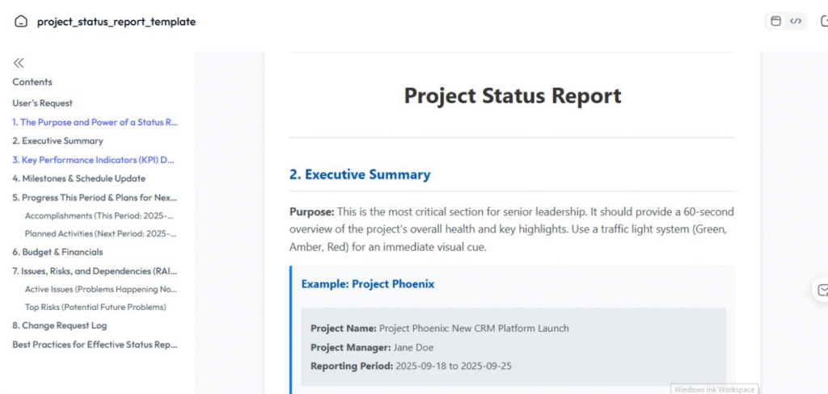The image size is (828, 394).
Task: Jump to Purpose and Power of Status section
Action: [95, 123]
